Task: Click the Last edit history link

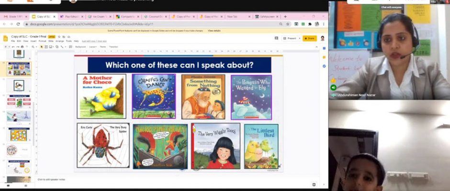Action: click(x=94, y=41)
